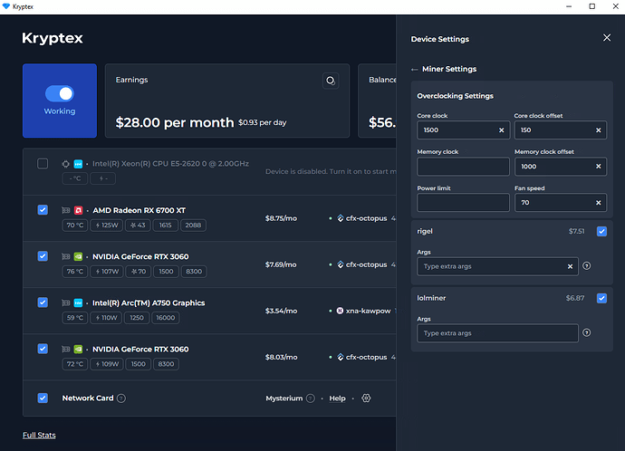Click the Kryptex logo heading
625x451 pixels.
pos(53,38)
